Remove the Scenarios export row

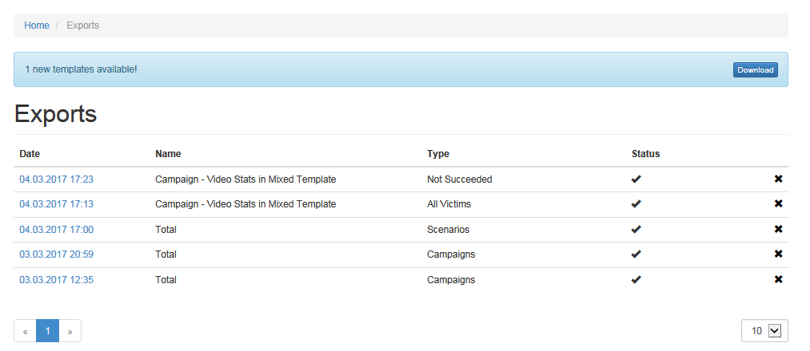(x=778, y=229)
